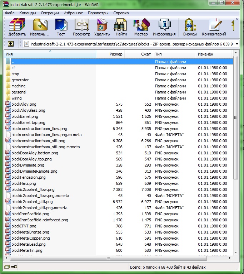The width and height of the screenshot is (244, 274).
Task: Select blockDynamite.png file
Action: 28,165
